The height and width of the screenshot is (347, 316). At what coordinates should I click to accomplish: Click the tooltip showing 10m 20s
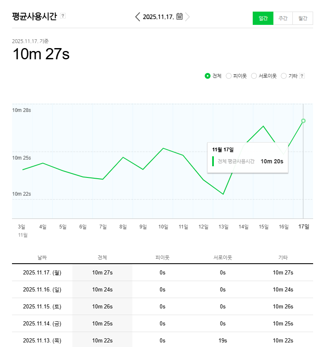(247, 157)
